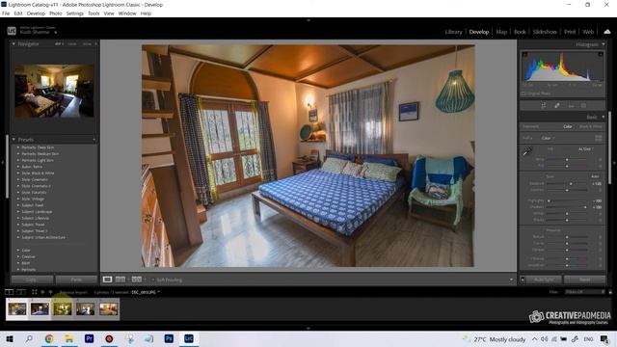This screenshot has height=347, width=617.
Task: Open the File menu
Action: pos(6,13)
